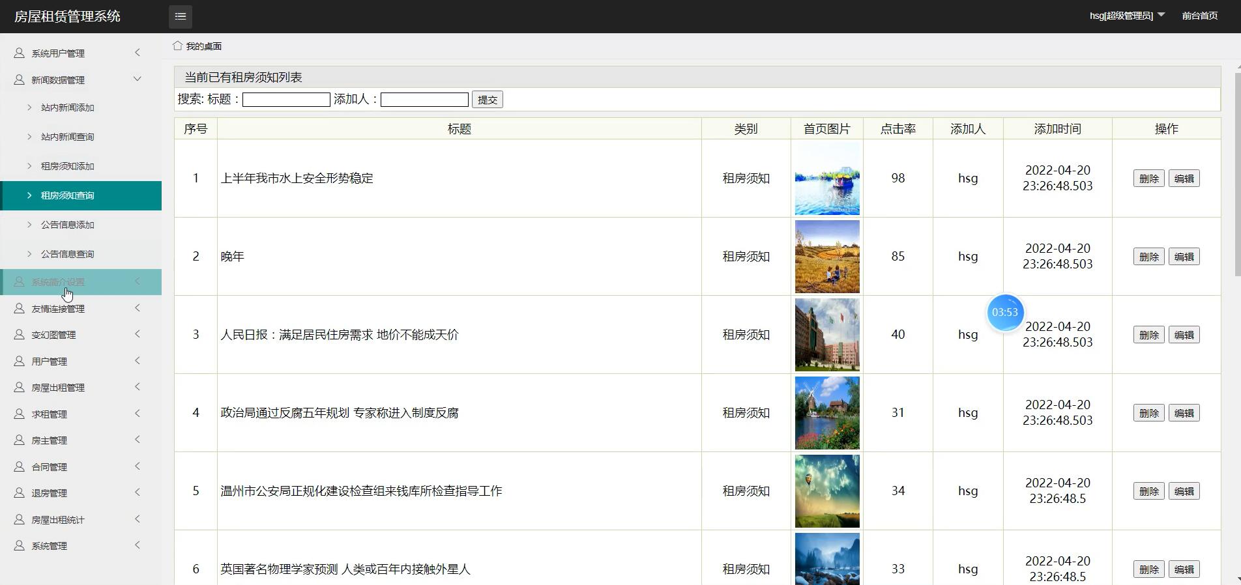Delete row 3 人民日报 entry

(x=1148, y=335)
